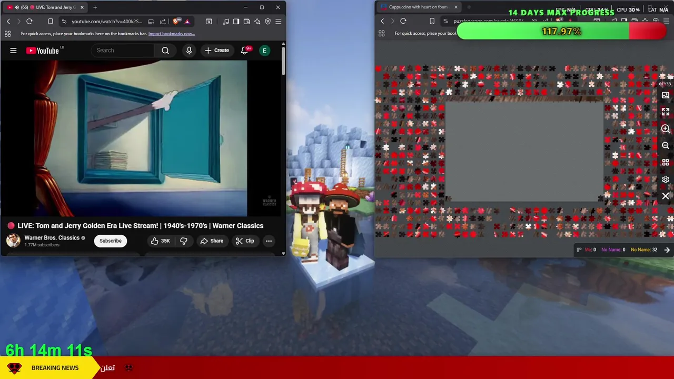The image size is (674, 379).
Task: Expand players panel with the arrow
Action: 667,250
